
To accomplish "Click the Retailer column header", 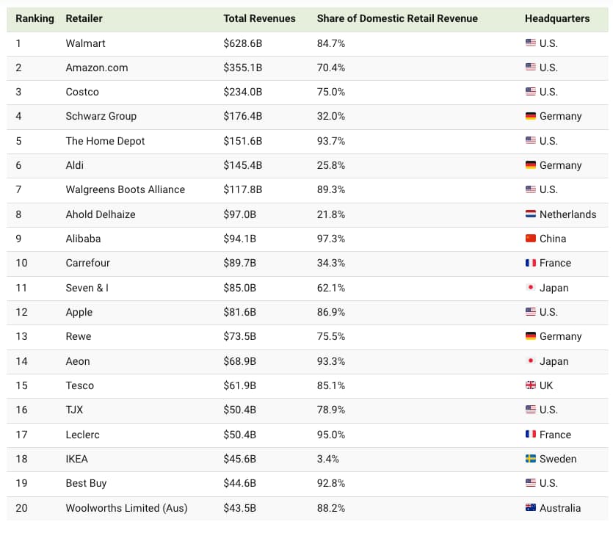I will coord(84,18).
